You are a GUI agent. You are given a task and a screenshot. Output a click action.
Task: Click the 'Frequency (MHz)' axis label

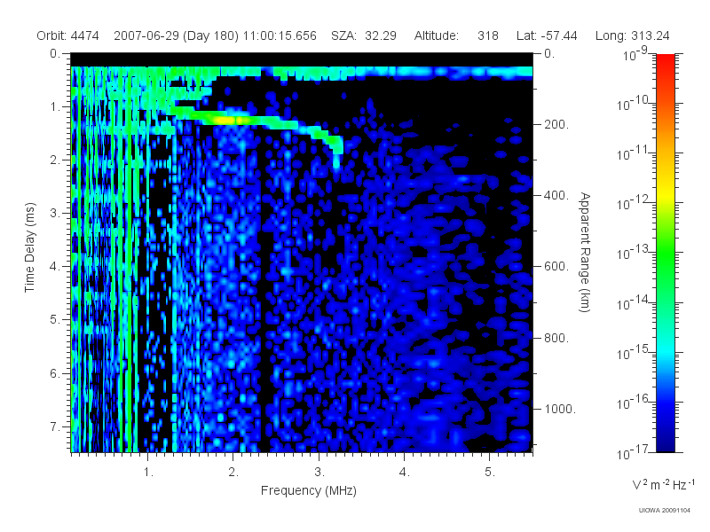tap(309, 490)
